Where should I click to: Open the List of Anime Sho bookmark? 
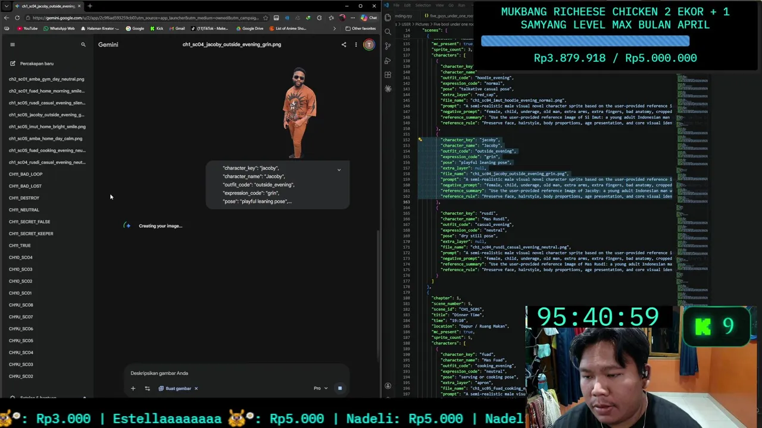(288, 29)
